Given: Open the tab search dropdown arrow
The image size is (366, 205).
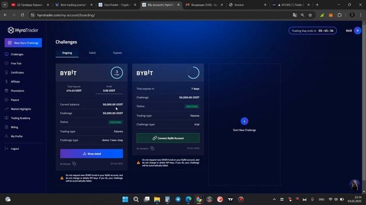Looking at the screenshot, I should 5,5.
